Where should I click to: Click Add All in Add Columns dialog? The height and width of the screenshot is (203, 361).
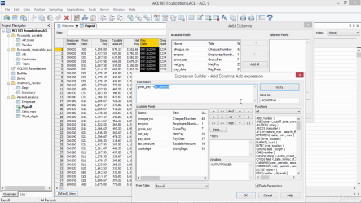pos(255,64)
